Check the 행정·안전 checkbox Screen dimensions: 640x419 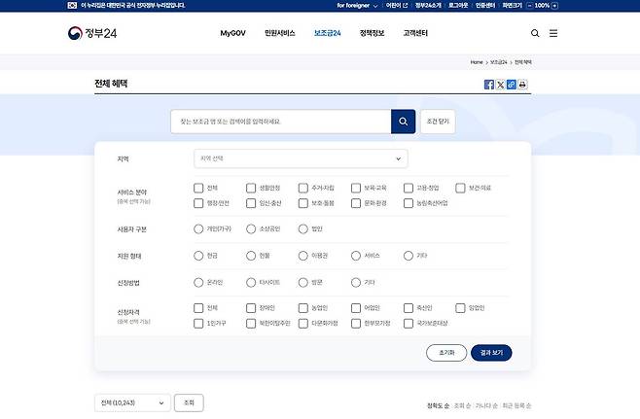pyautogui.click(x=198, y=203)
